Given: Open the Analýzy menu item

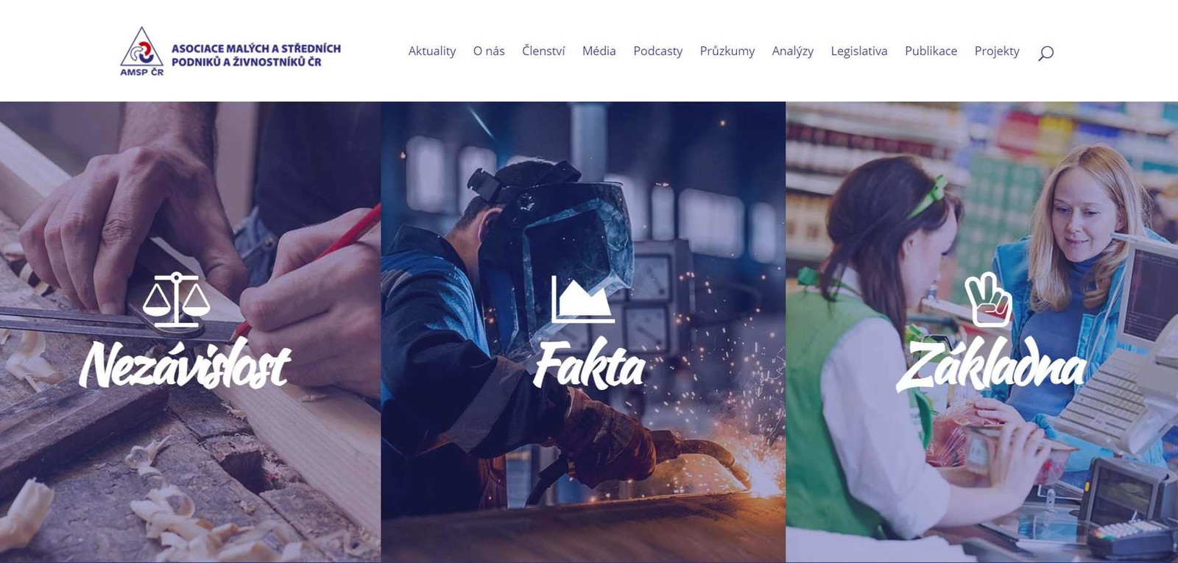Looking at the screenshot, I should pyautogui.click(x=792, y=51).
